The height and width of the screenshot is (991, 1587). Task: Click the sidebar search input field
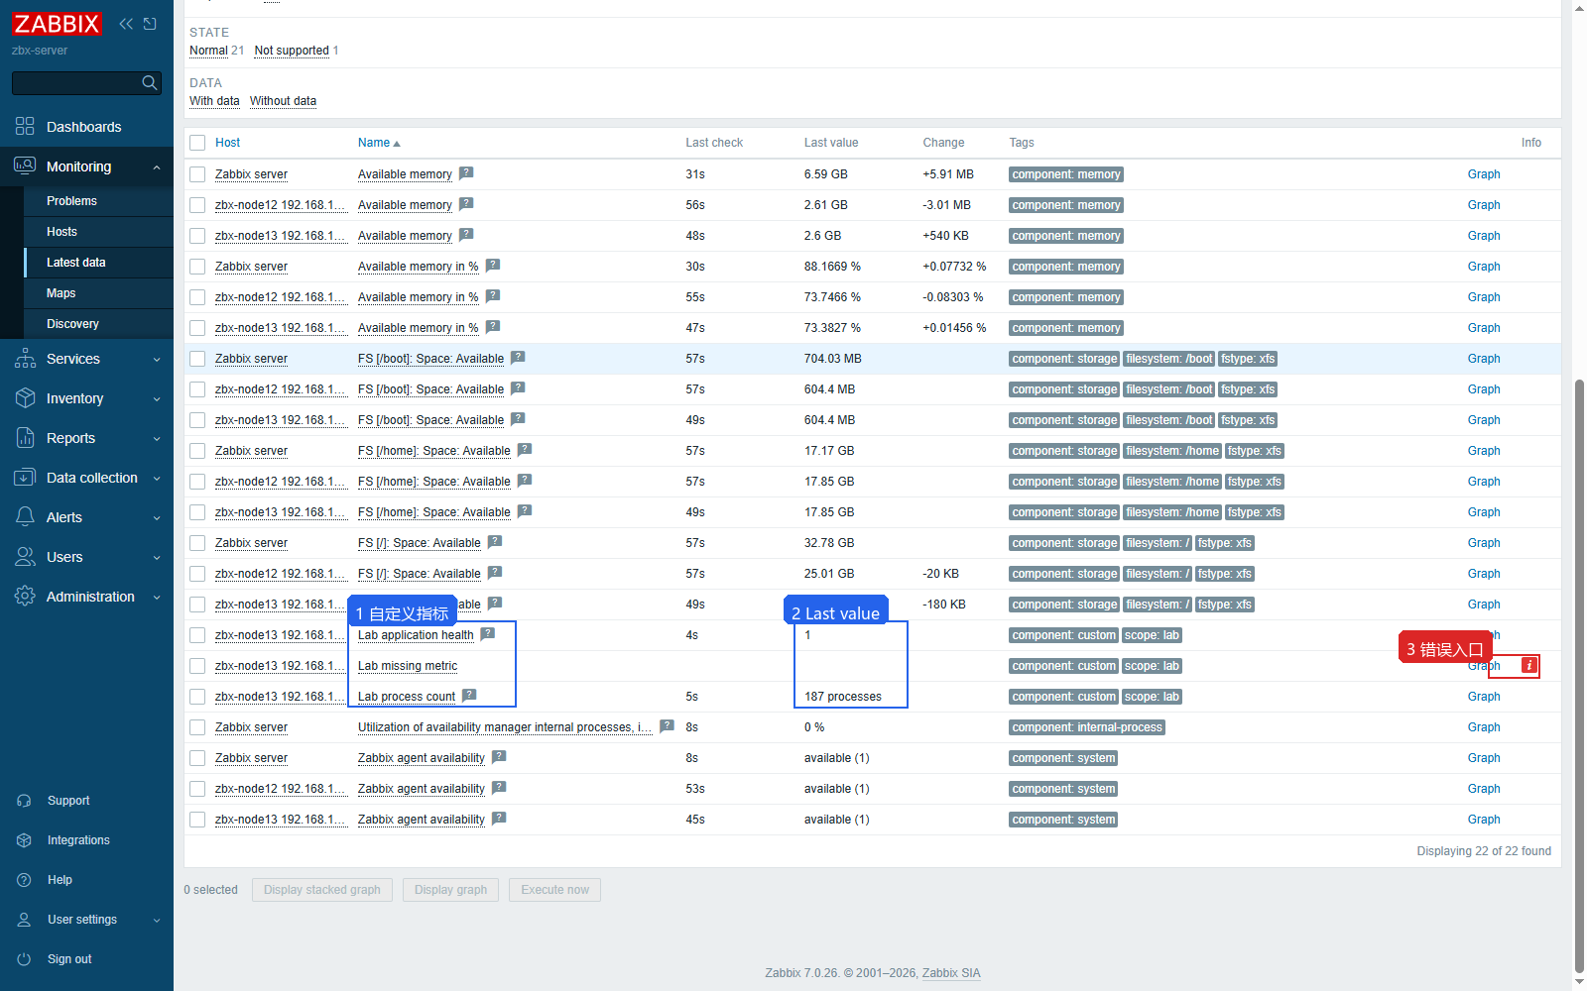(76, 83)
